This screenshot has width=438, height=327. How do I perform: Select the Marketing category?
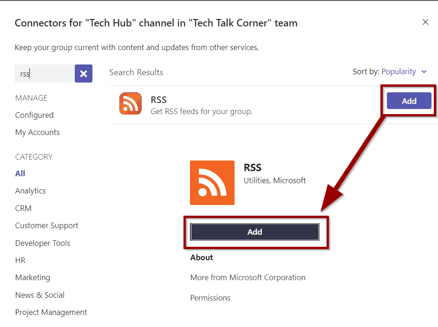[33, 278]
